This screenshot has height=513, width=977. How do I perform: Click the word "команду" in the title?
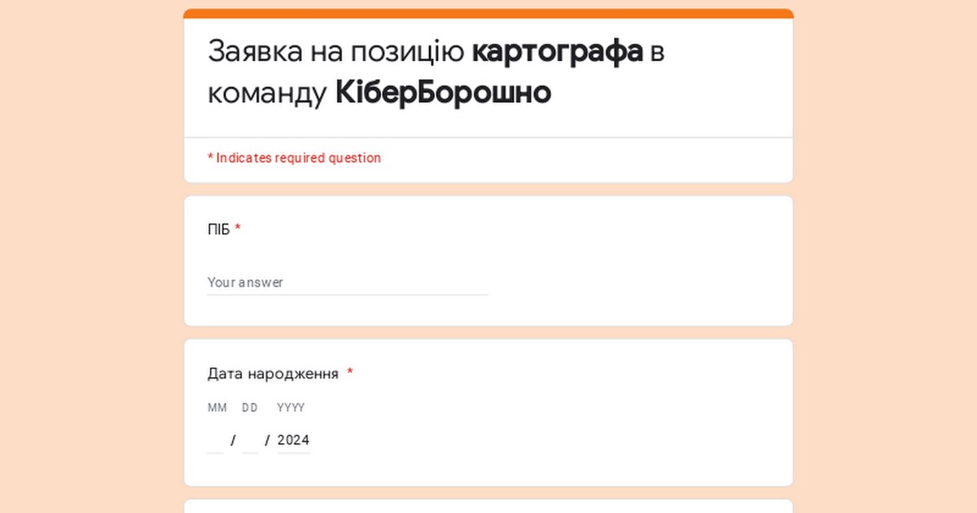coord(266,94)
